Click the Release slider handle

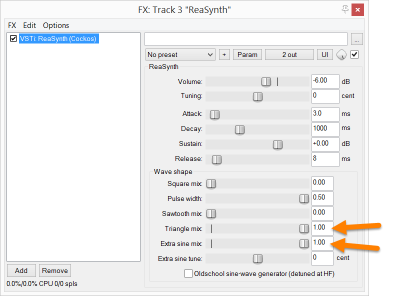[x=216, y=160]
